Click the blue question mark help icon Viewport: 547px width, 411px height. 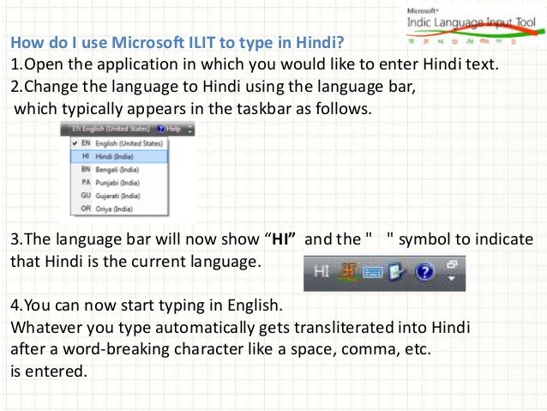tap(424, 272)
